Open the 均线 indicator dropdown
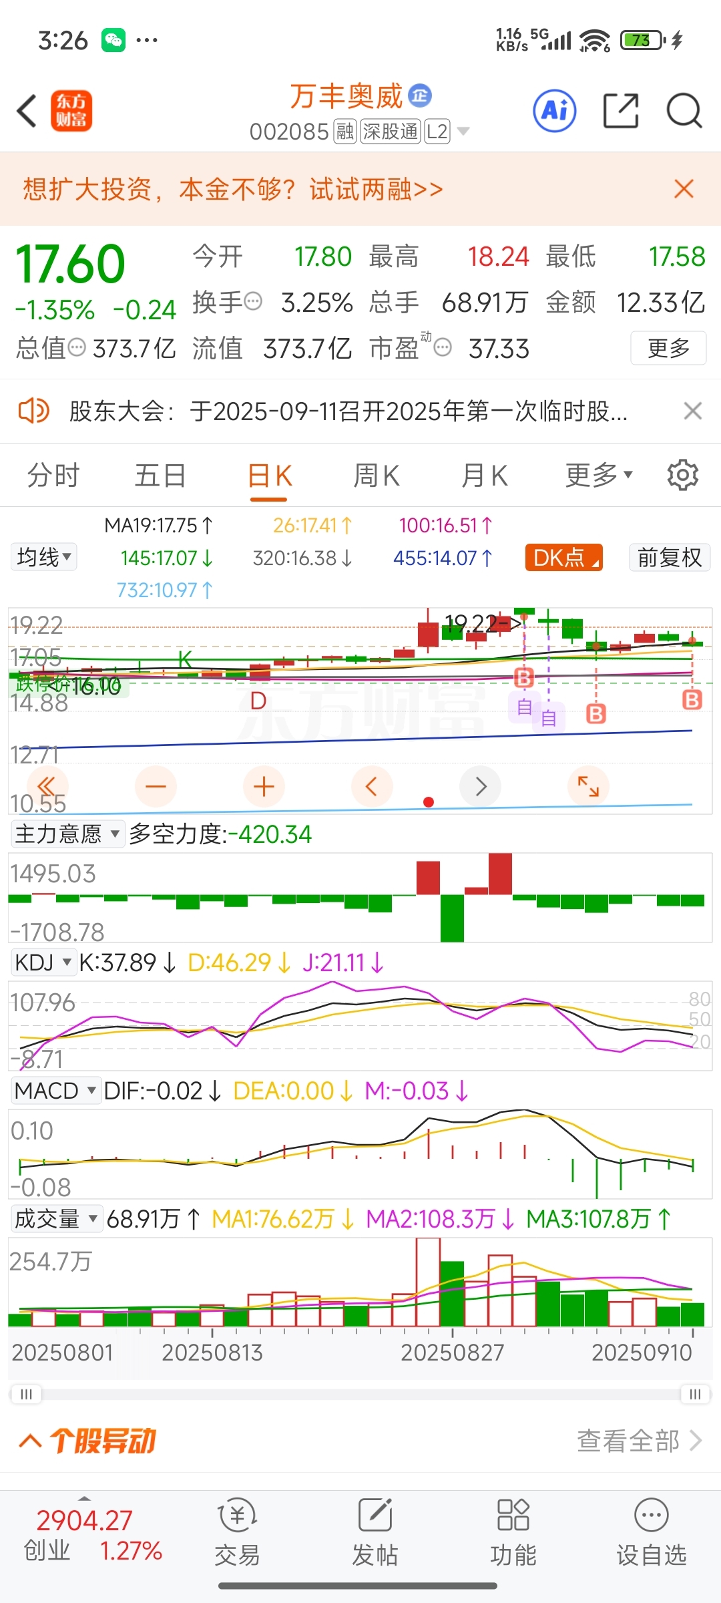This screenshot has height=1603, width=721. click(x=44, y=556)
